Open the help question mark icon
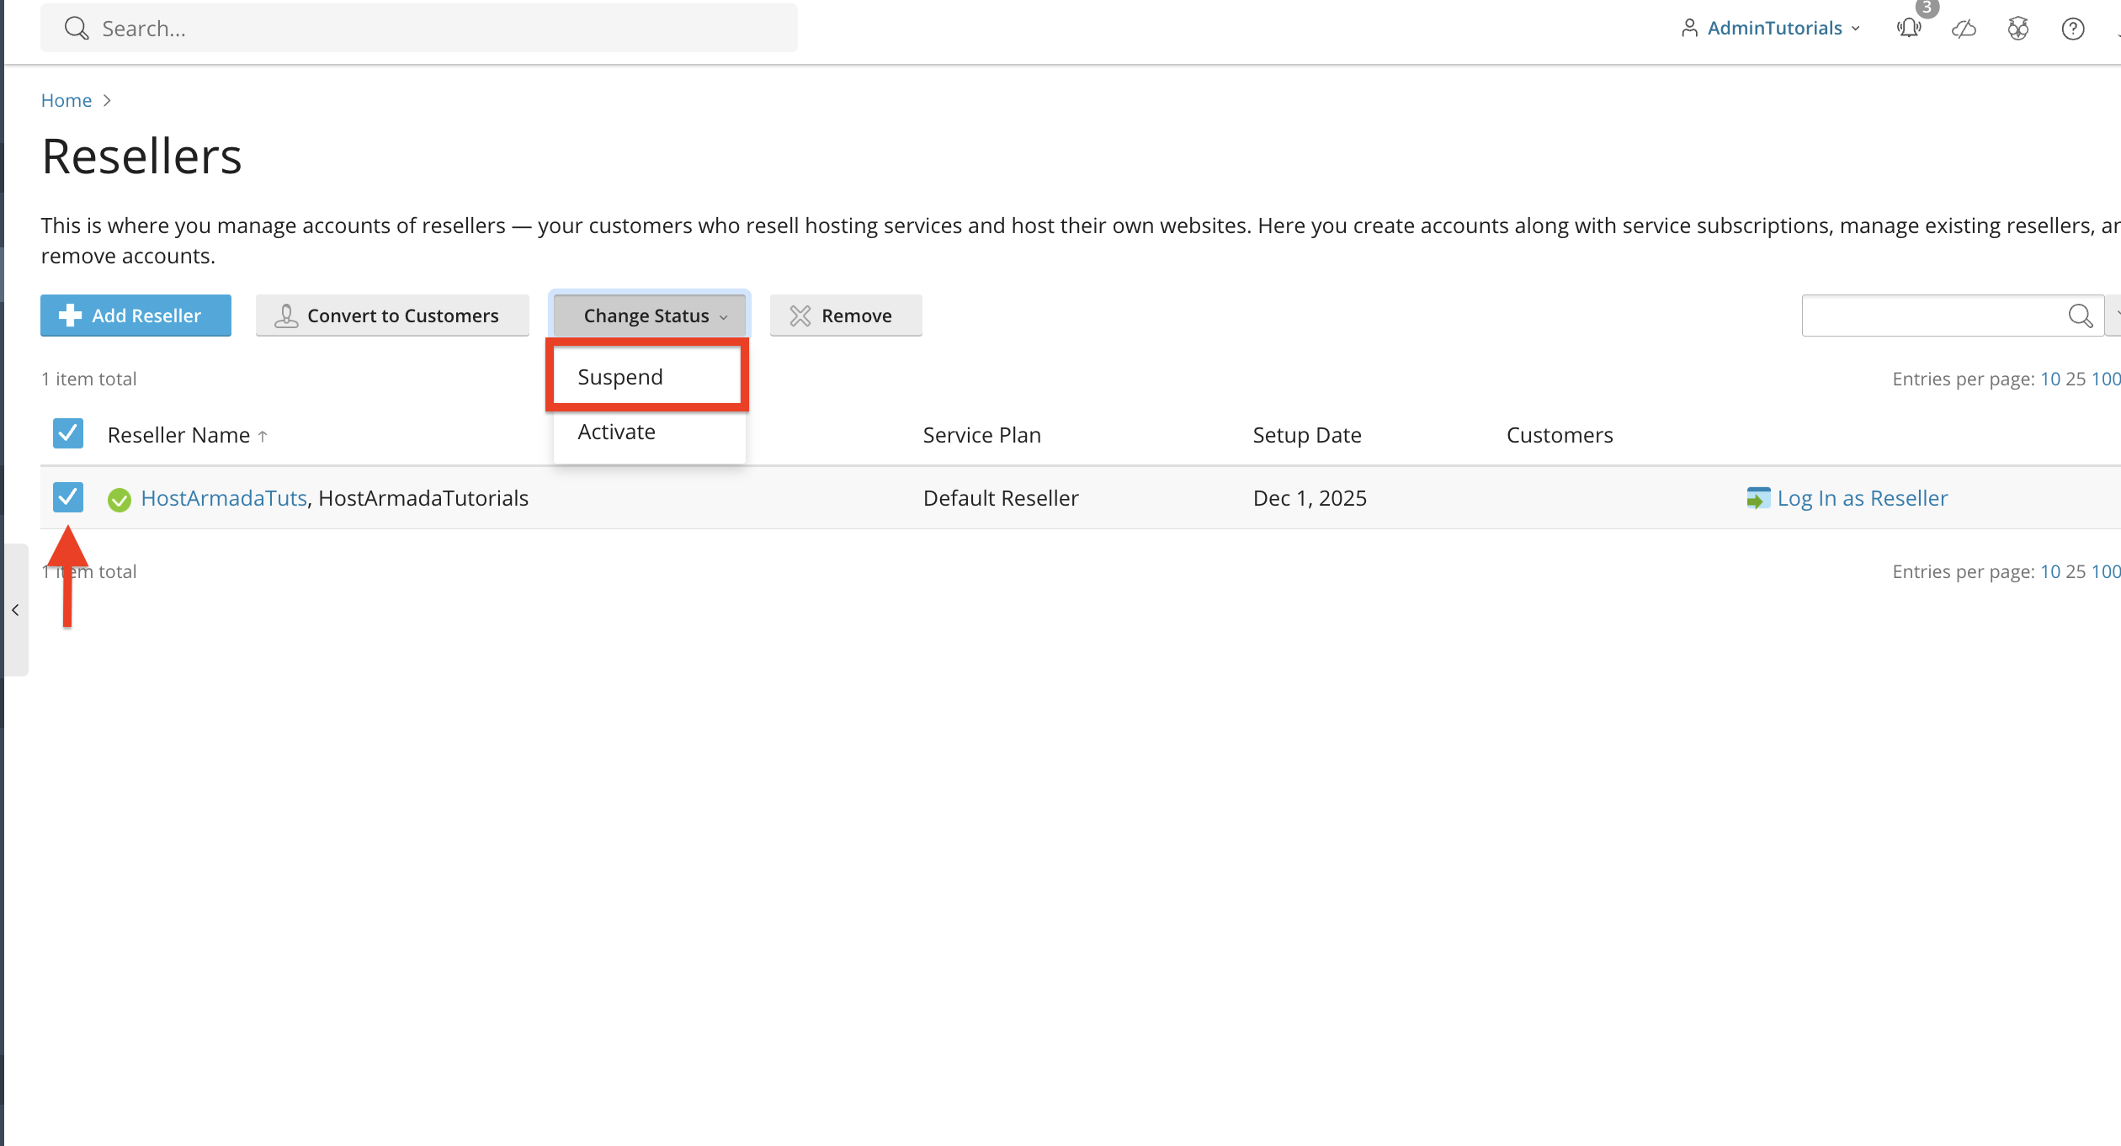Image resolution: width=2121 pixels, height=1146 pixels. coord(2073,29)
